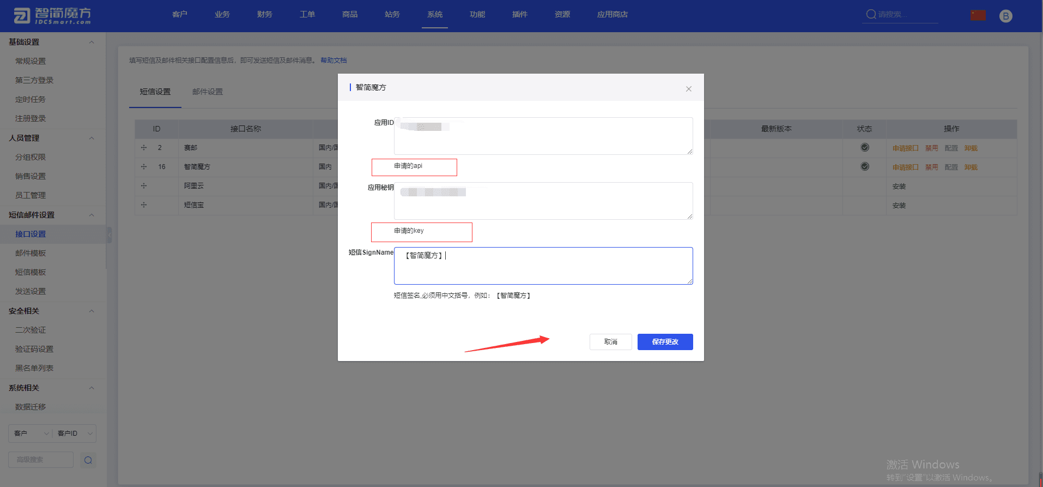Open 第三方登录 in the sidebar
The image size is (1043, 487).
34,80
